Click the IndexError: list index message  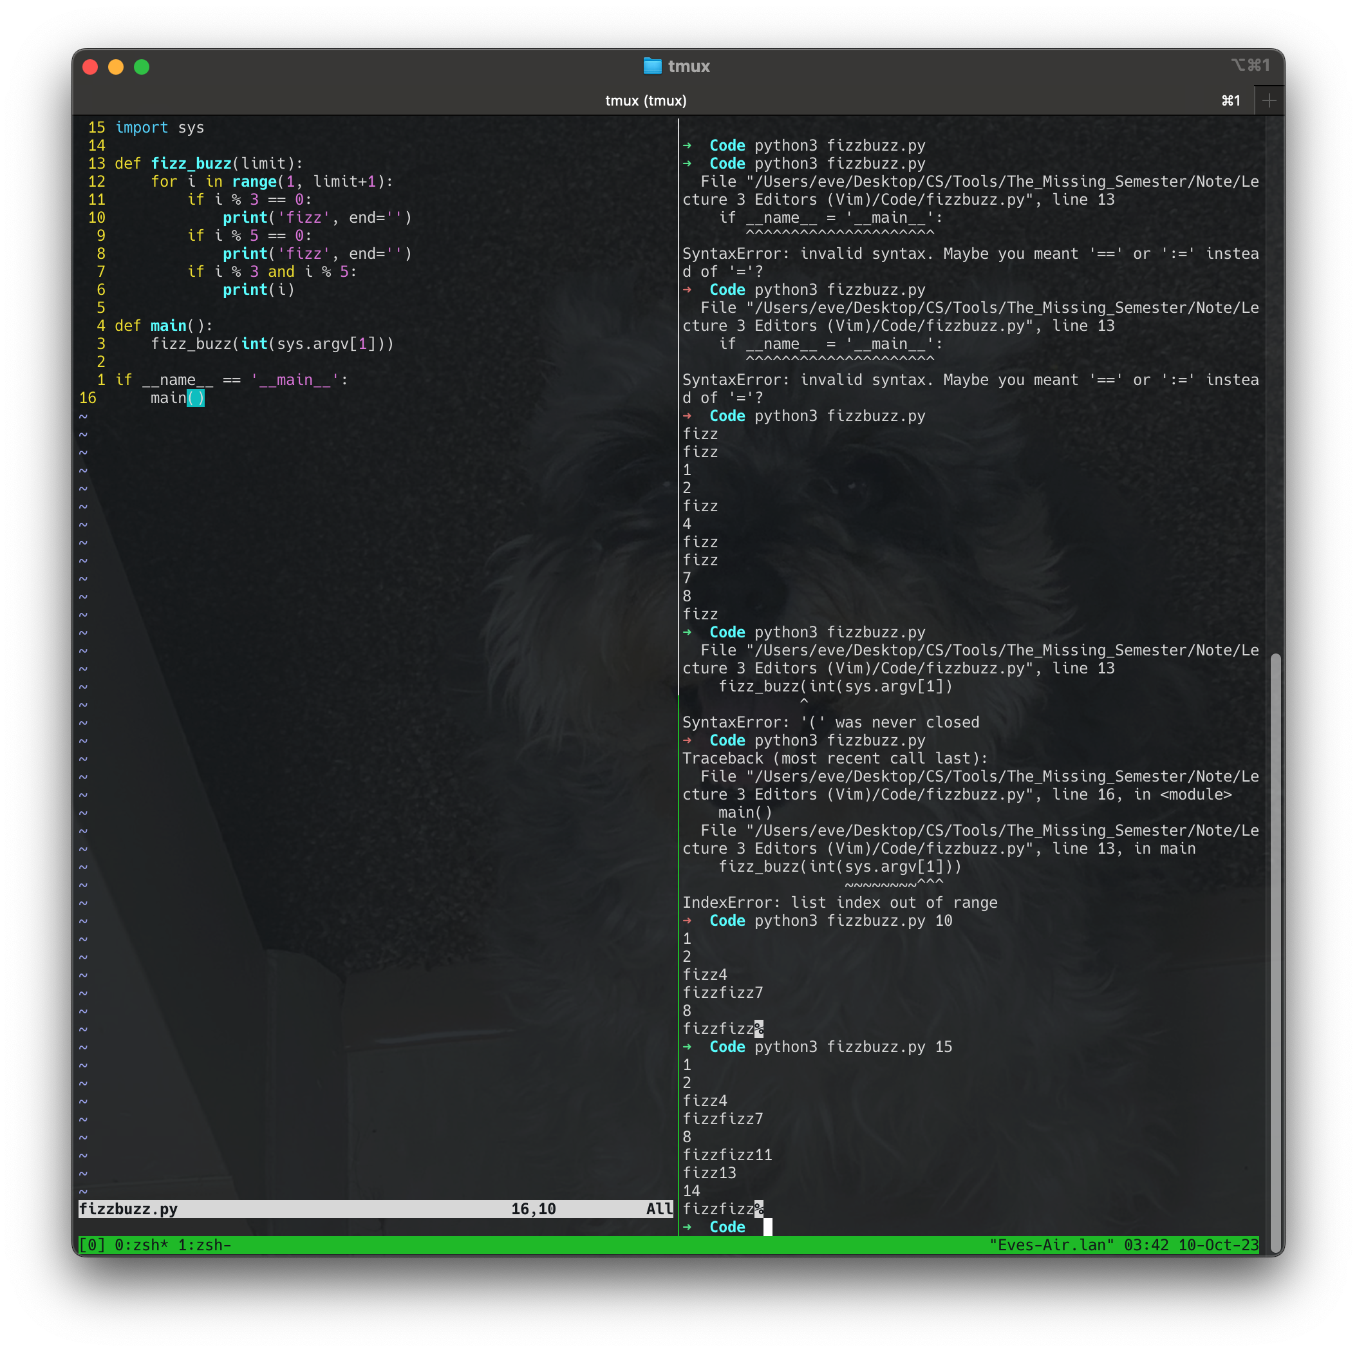pos(839,903)
